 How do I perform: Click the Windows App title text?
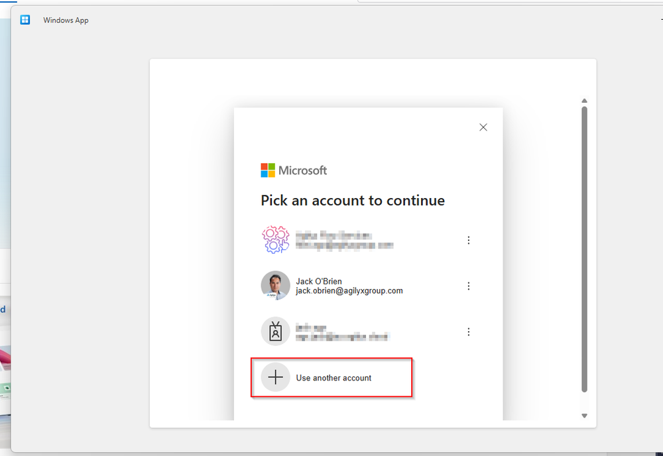66,20
